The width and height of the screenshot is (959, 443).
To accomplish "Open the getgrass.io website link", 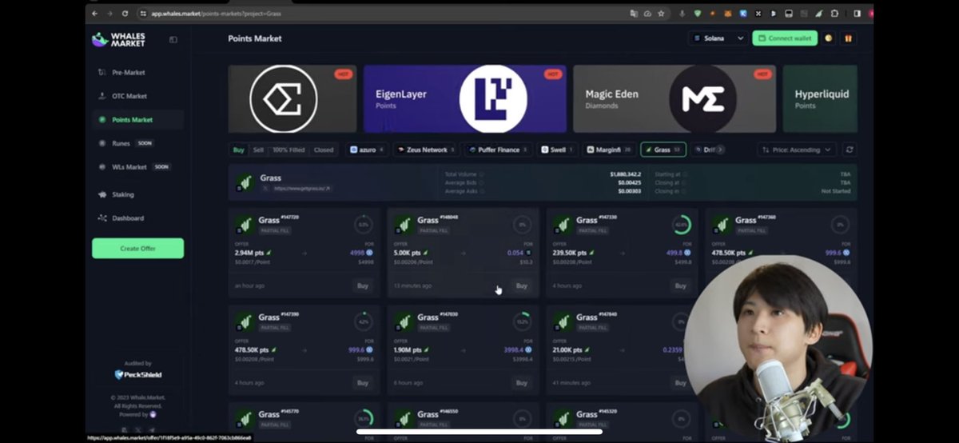I will (302, 189).
